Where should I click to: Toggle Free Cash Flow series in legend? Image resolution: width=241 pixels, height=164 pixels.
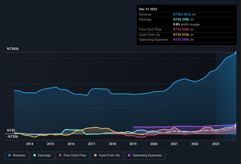tap(73, 156)
